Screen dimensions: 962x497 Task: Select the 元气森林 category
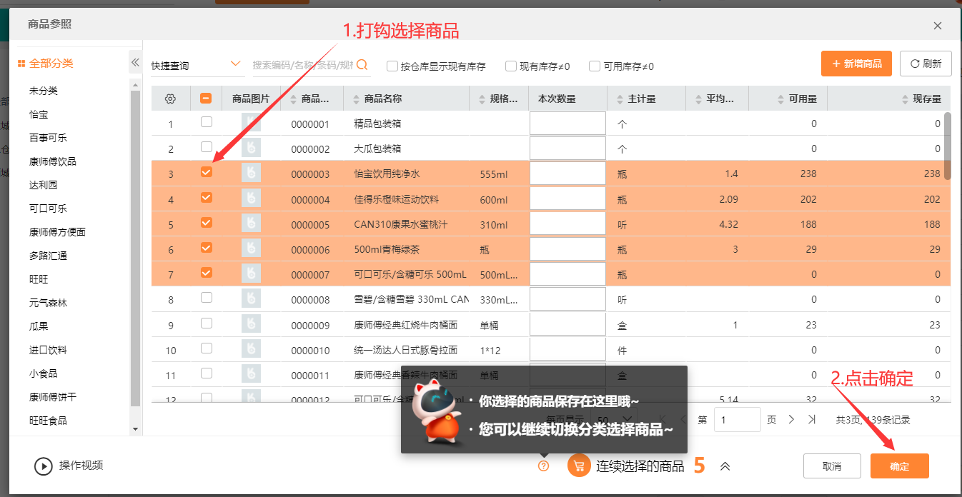tap(48, 303)
